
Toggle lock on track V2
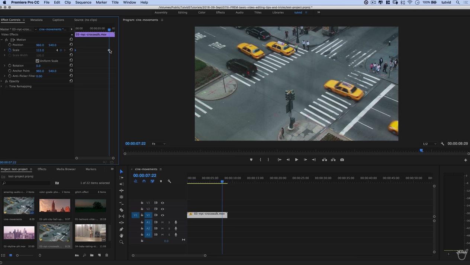142,209
